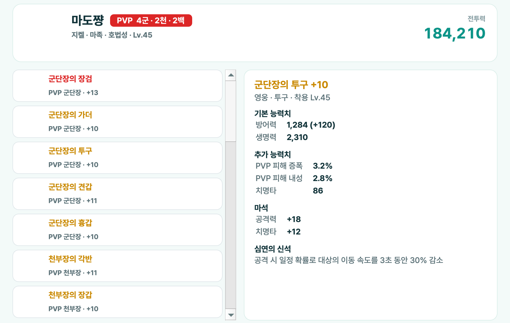Click the 전투력 label
Screen dimensions: 510x323
[476, 19]
